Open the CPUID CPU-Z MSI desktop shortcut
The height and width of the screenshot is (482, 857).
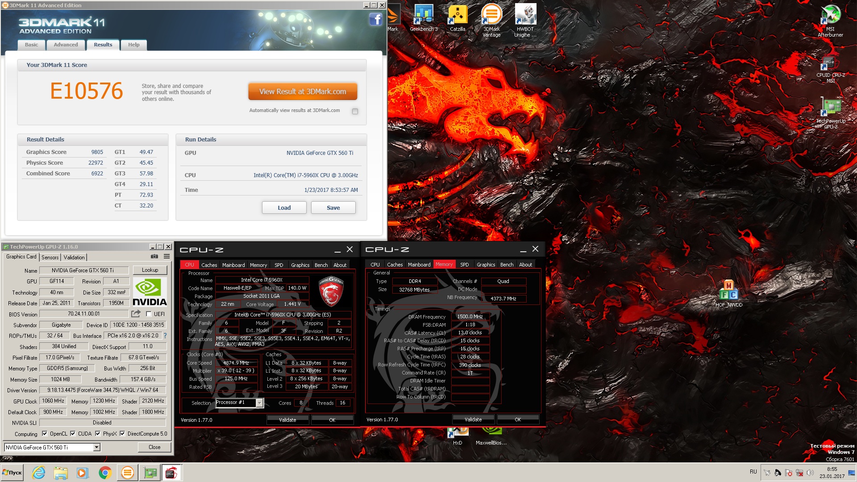click(x=830, y=70)
